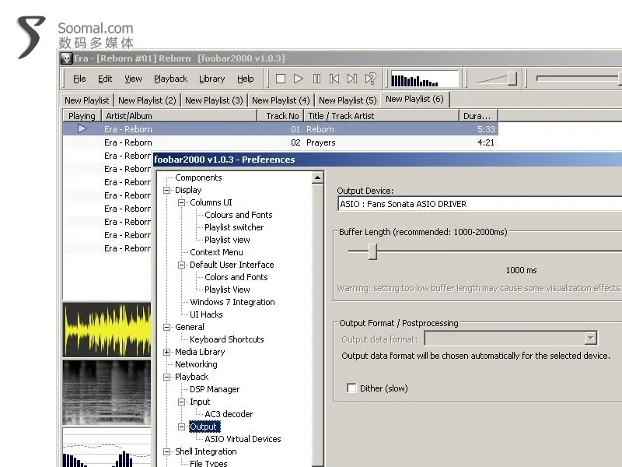
Task: Select the playing Reborn track row
Action: click(x=281, y=129)
